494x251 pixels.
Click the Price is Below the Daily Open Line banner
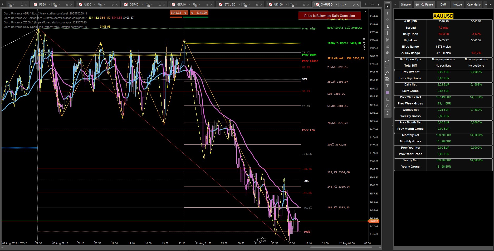[329, 16]
